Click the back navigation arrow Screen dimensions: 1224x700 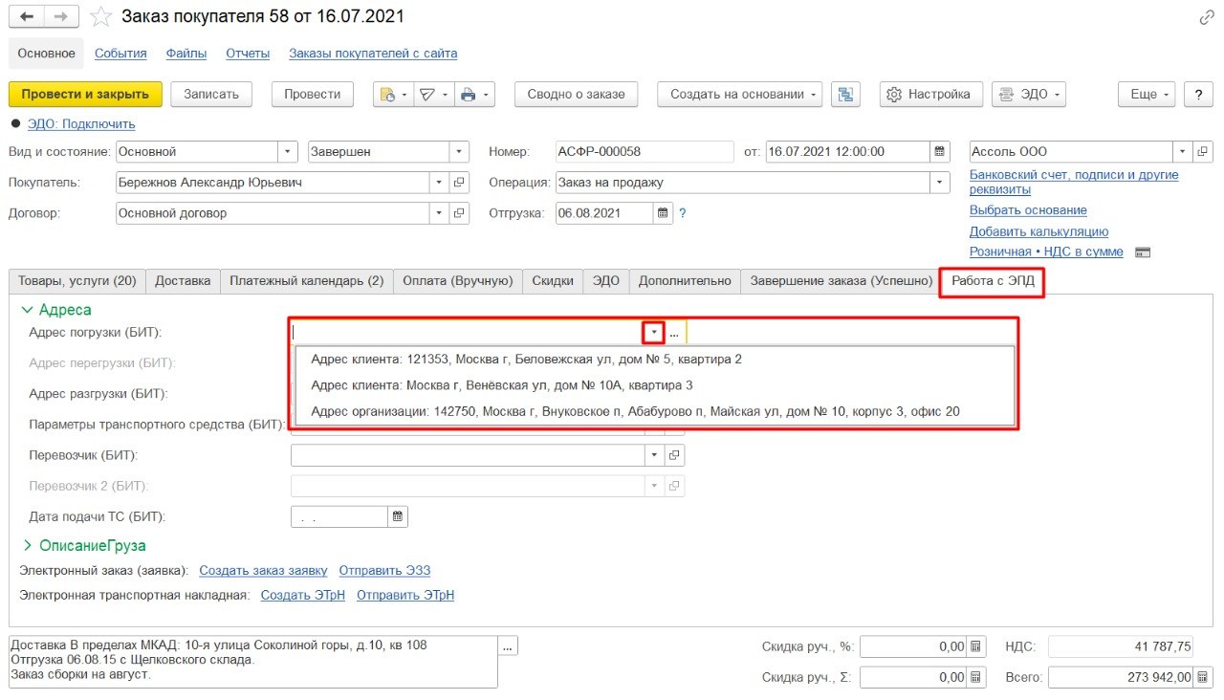point(27,17)
